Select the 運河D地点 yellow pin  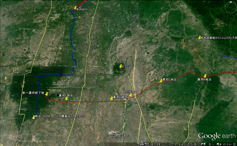(112, 98)
